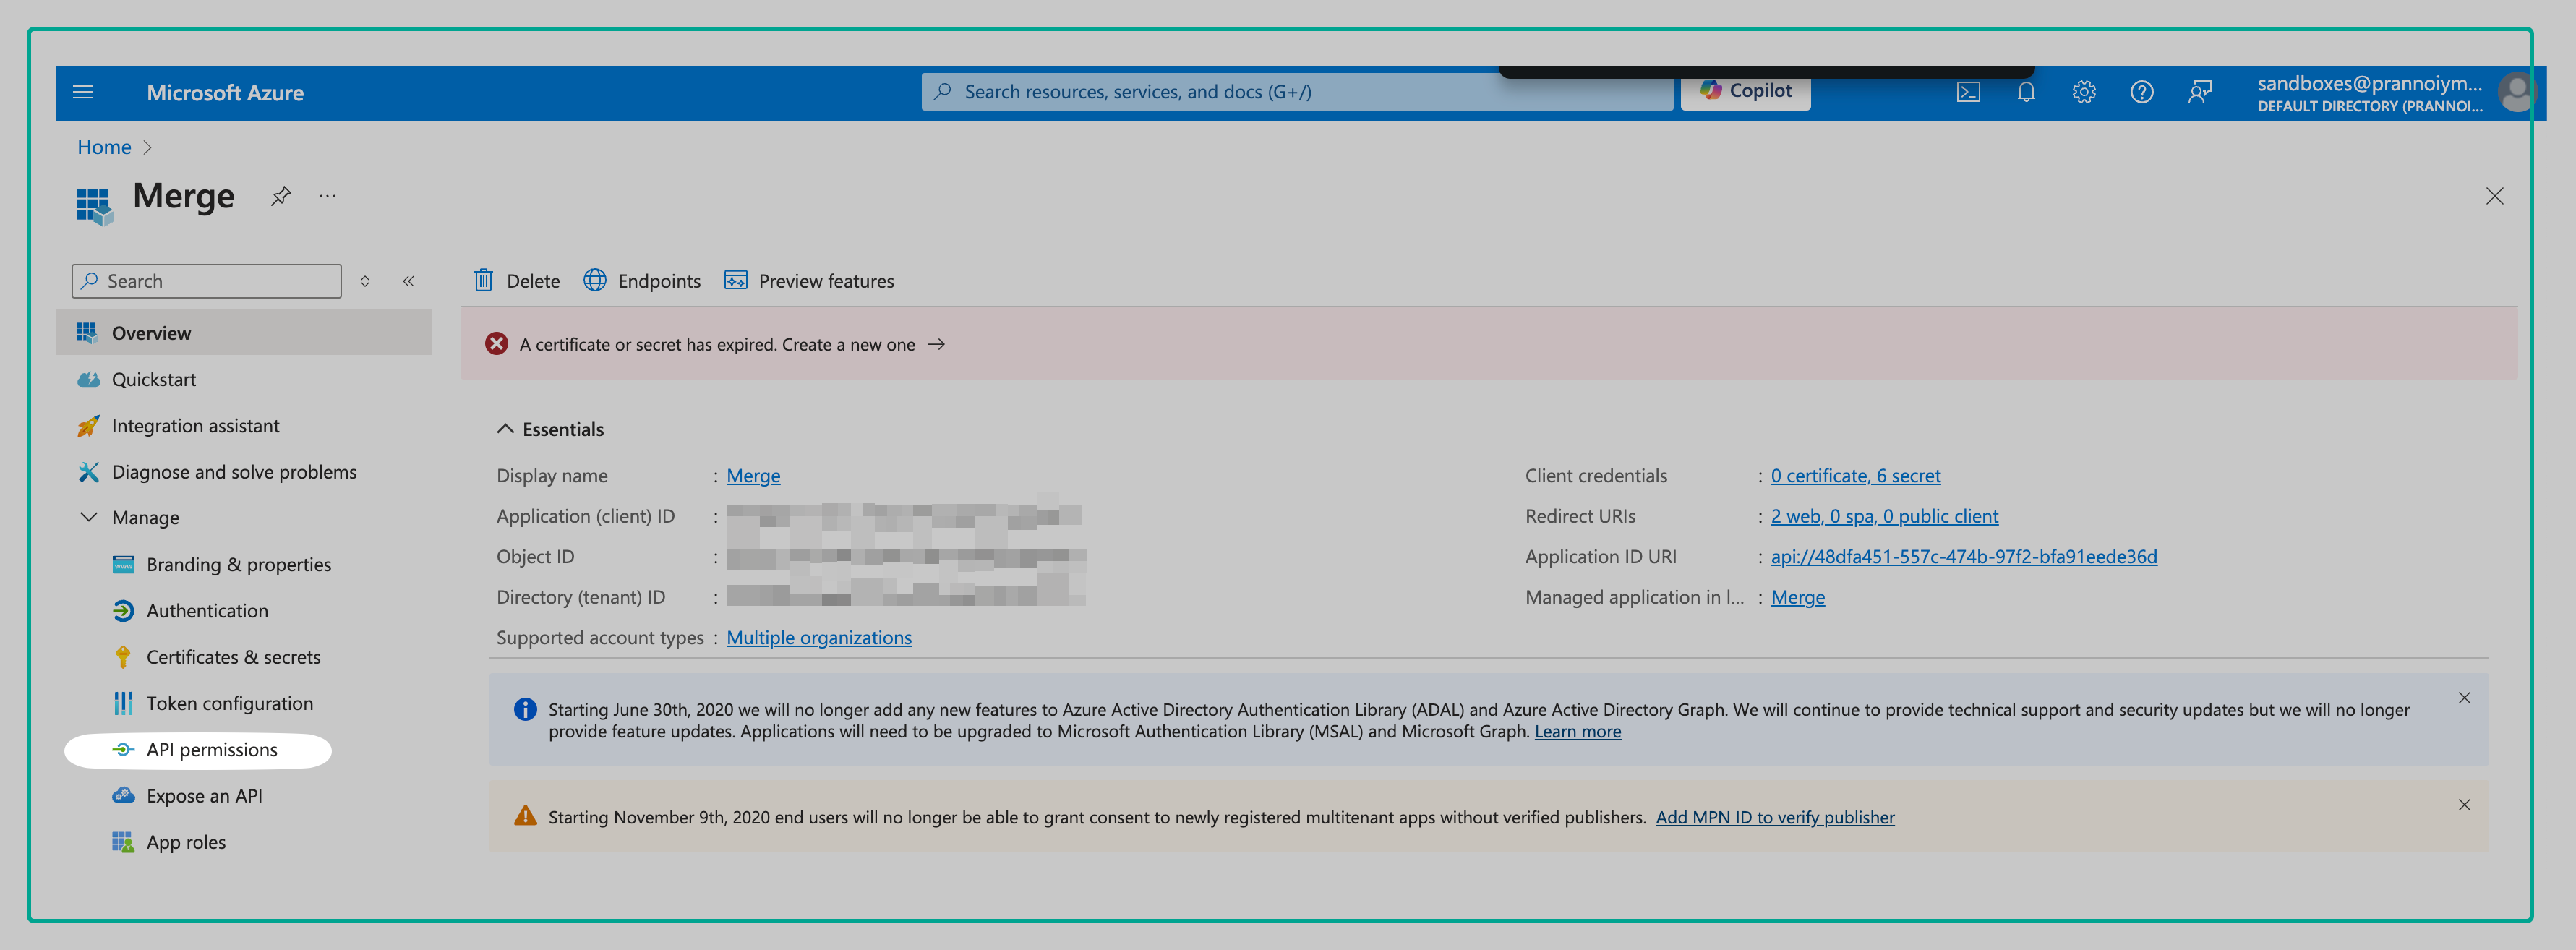Open API permissions in sidebar
2576x950 pixels.
211,750
